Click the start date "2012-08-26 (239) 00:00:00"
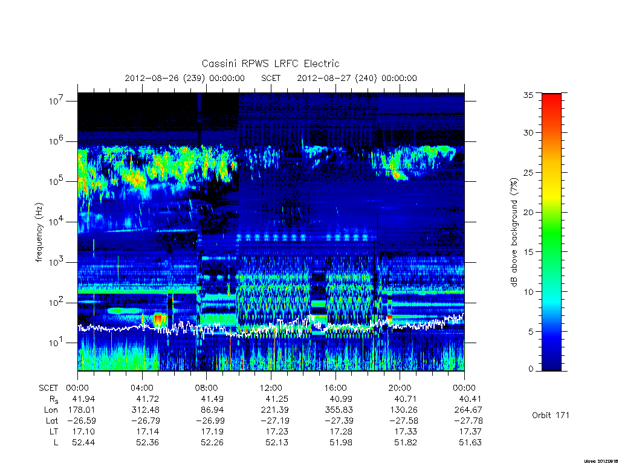 point(185,78)
